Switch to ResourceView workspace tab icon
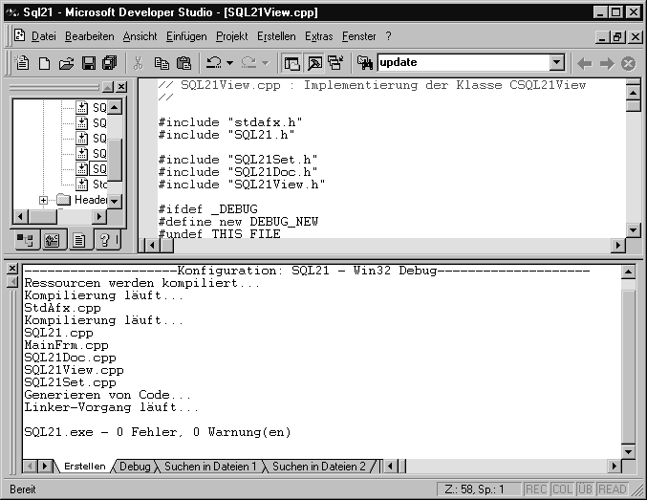This screenshot has width=647, height=500. pos(52,240)
